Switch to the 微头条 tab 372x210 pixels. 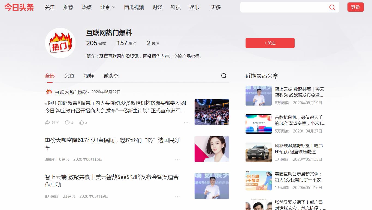pyautogui.click(x=111, y=76)
